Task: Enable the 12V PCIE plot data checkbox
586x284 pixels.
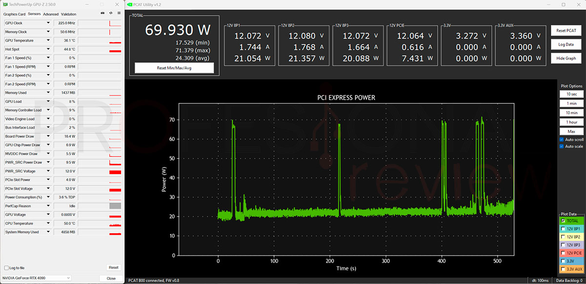Action: click(563, 253)
